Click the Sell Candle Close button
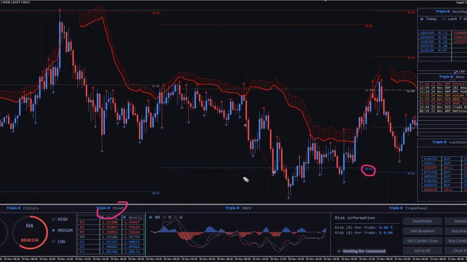The width and height of the screenshot is (467, 262). [422, 241]
